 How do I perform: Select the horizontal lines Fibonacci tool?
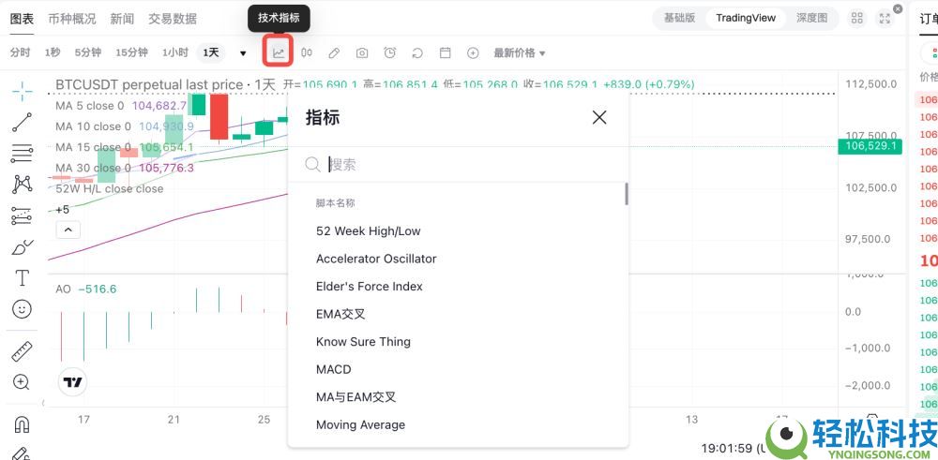23,153
